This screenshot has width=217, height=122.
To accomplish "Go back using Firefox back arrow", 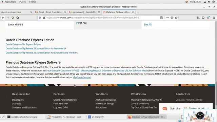I will click(3, 18).
